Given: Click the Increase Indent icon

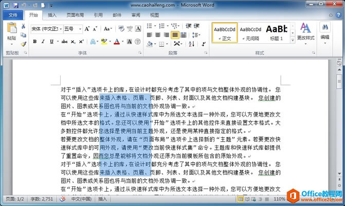Looking at the screenshot, I should click(x=196, y=26).
